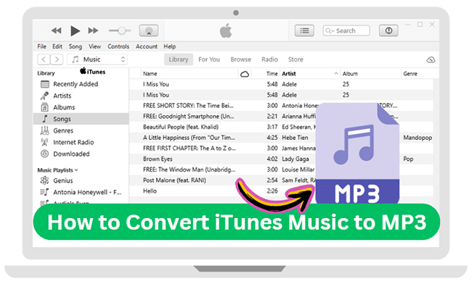Adjust the volume slider knob
This screenshot has height=284, width=472.
121,30
